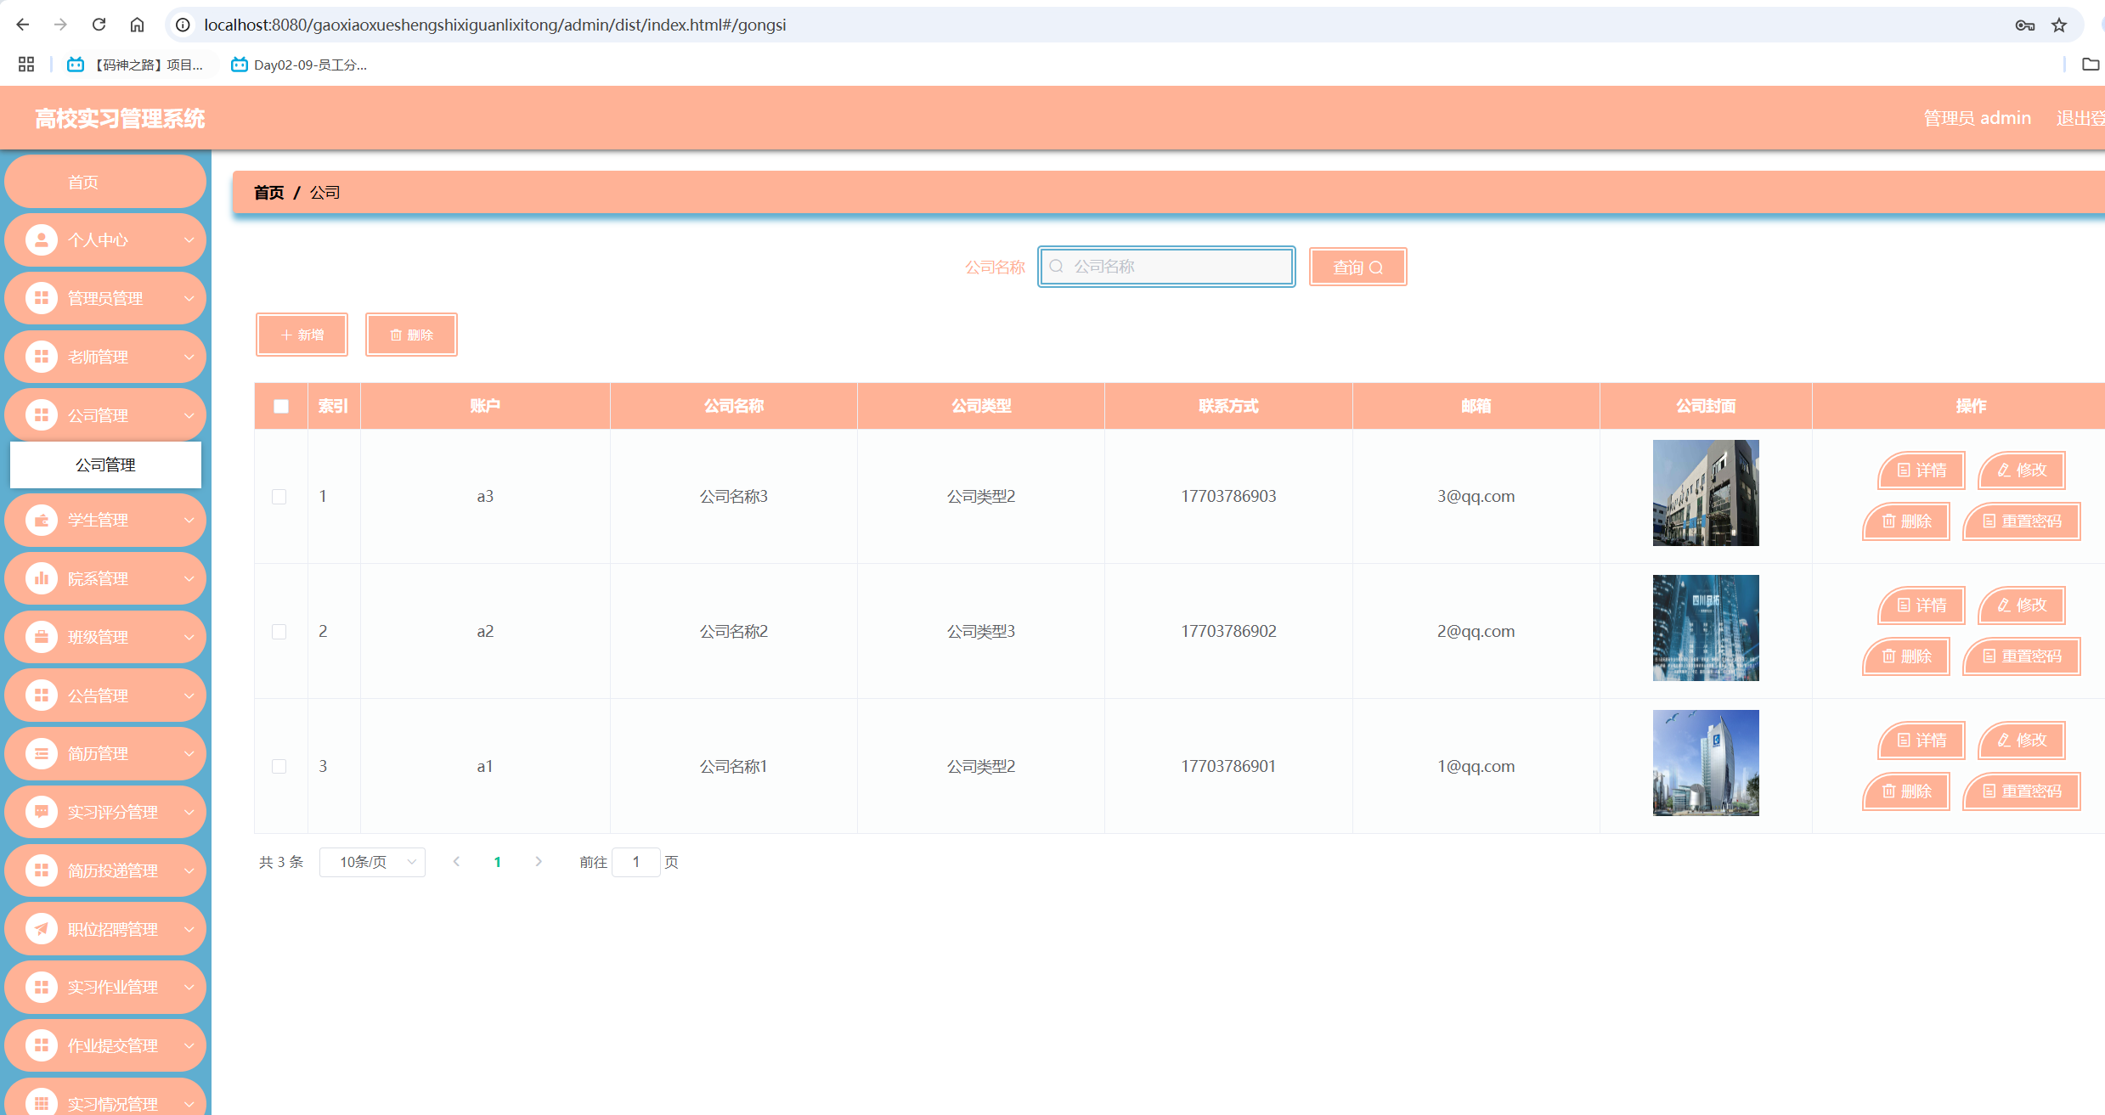Click the 院系管理 bar chart icon
2105x1115 pixels.
(x=41, y=578)
